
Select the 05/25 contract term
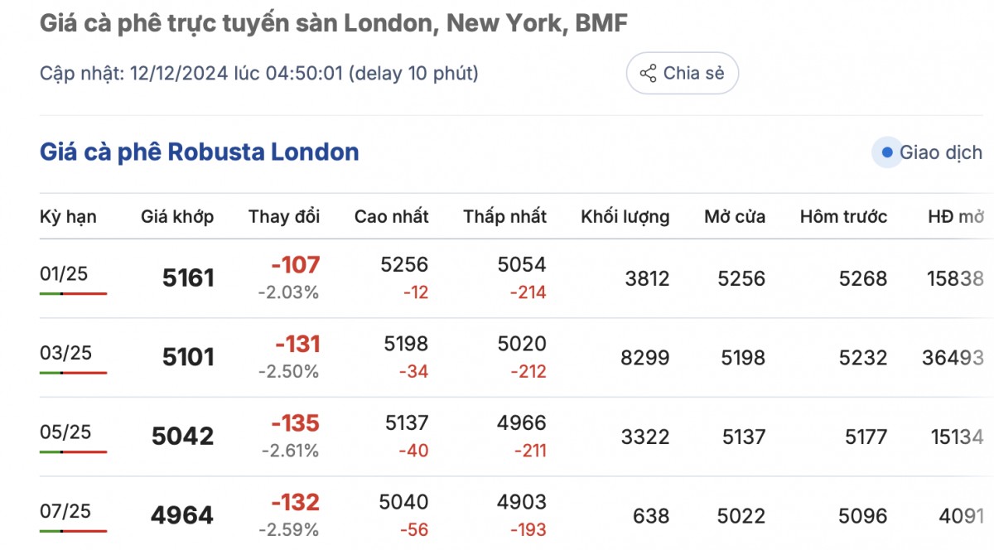(x=65, y=432)
